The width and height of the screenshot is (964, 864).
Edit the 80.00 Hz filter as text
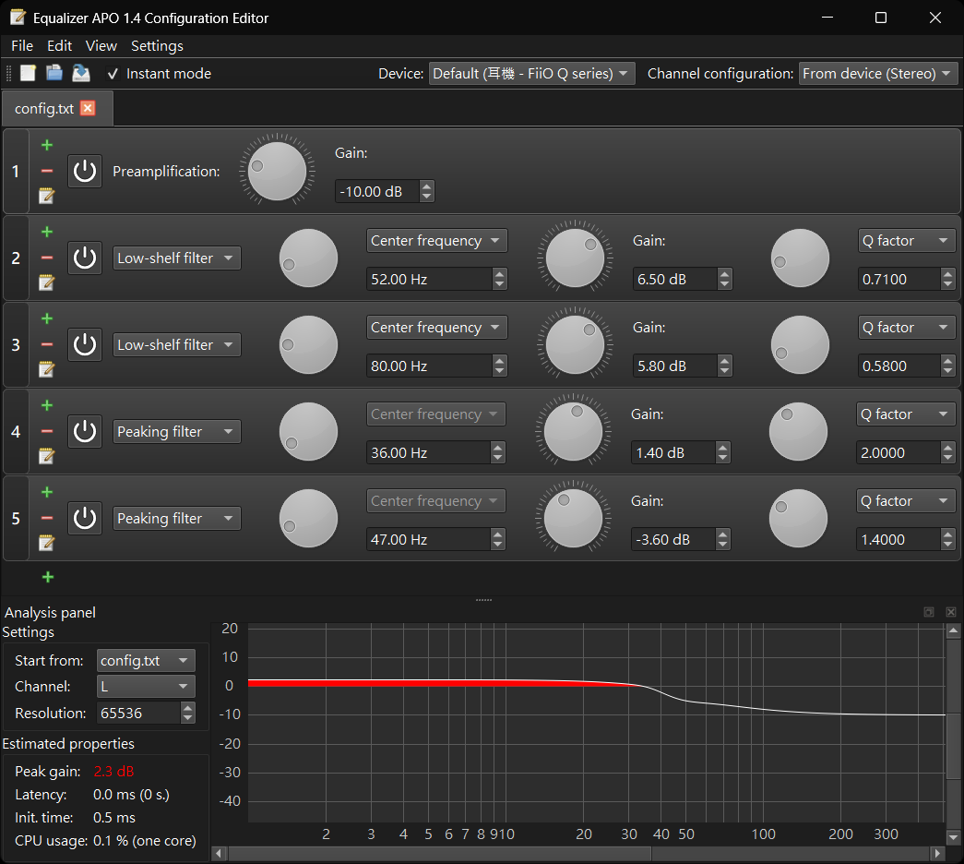pos(47,369)
